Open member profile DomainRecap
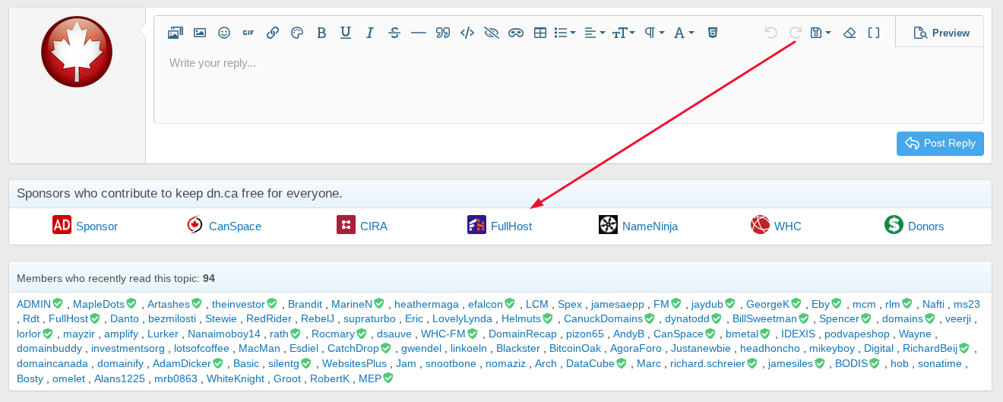 pos(521,334)
